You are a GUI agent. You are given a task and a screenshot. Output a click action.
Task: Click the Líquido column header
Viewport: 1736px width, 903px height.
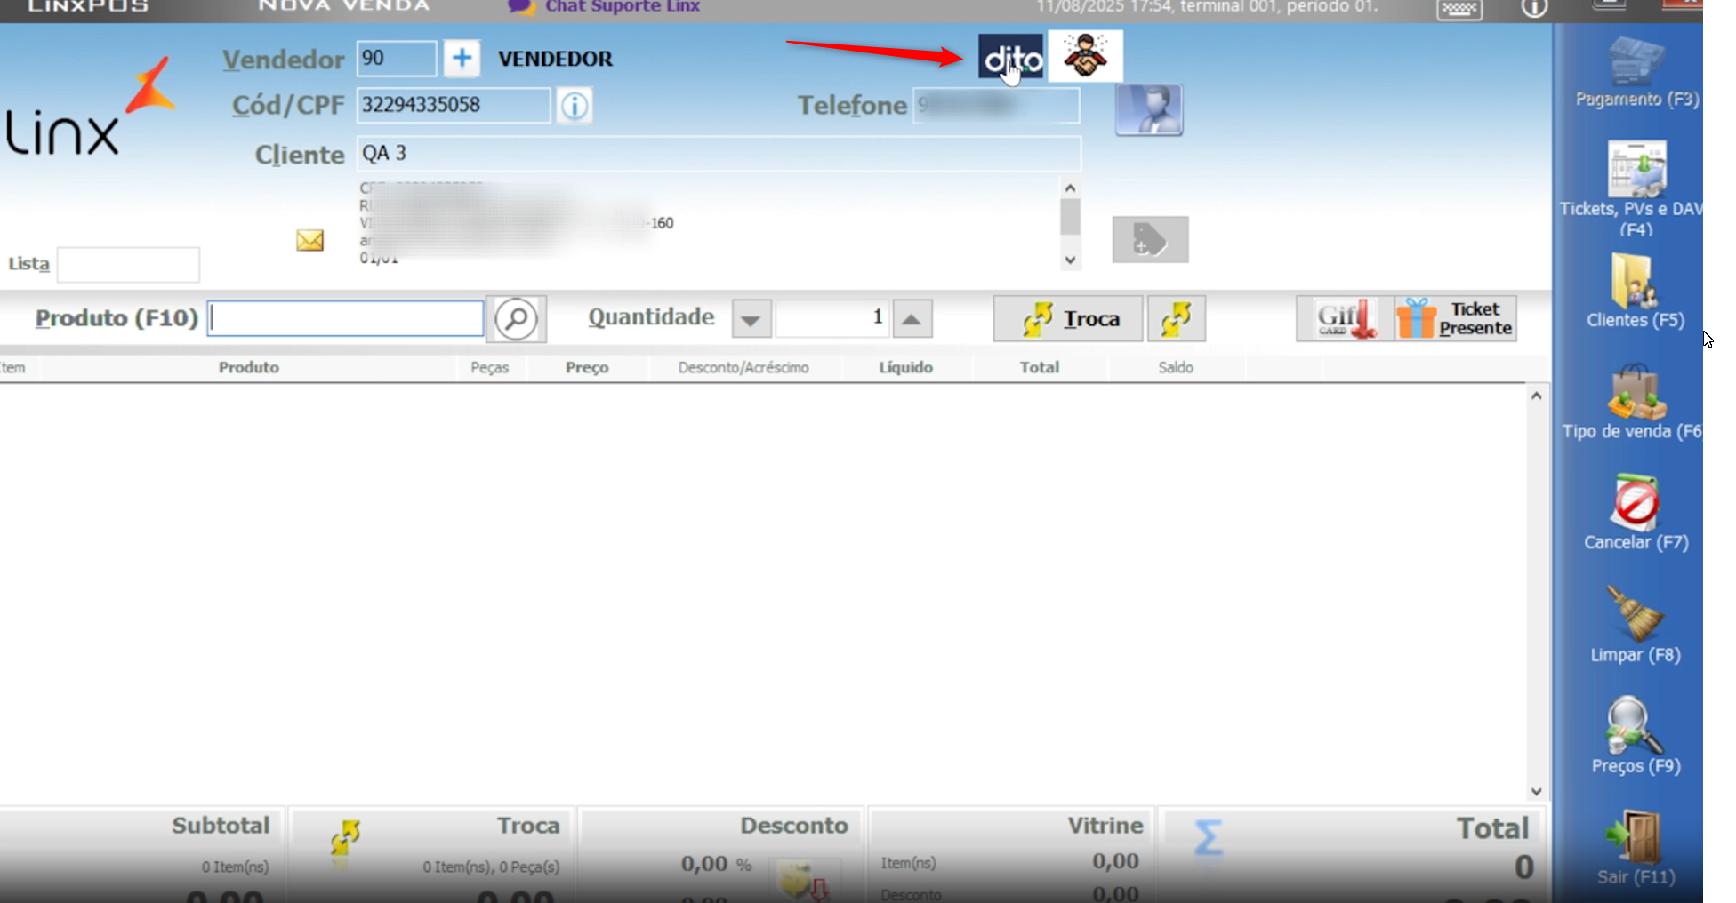click(906, 367)
